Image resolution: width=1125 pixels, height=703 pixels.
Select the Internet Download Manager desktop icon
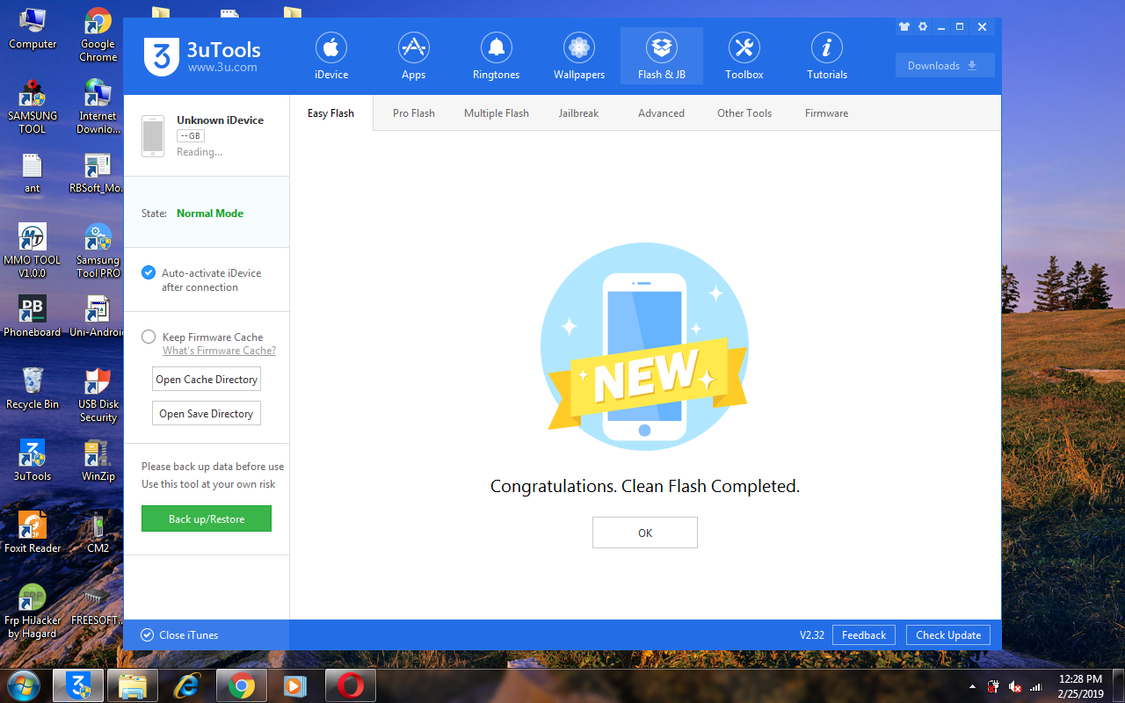[98, 107]
